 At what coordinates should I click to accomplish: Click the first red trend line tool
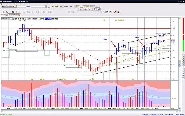click(x=81, y=9)
